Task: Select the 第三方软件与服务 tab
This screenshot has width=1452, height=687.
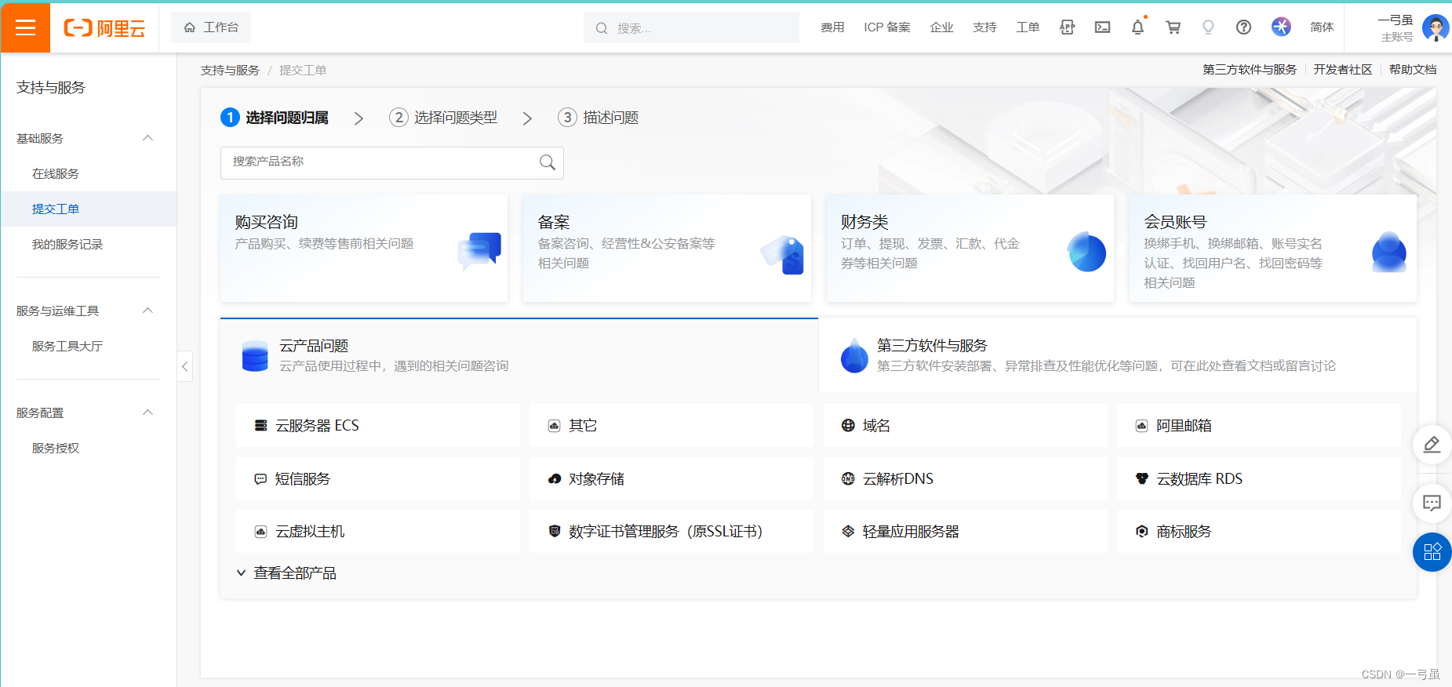Action: coord(1118,355)
